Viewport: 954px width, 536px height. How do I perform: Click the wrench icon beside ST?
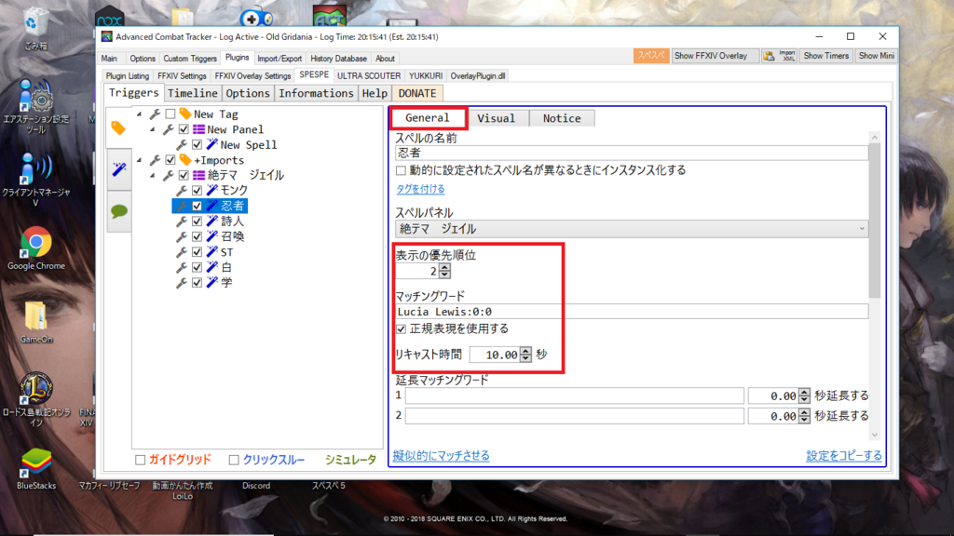pyautogui.click(x=182, y=251)
